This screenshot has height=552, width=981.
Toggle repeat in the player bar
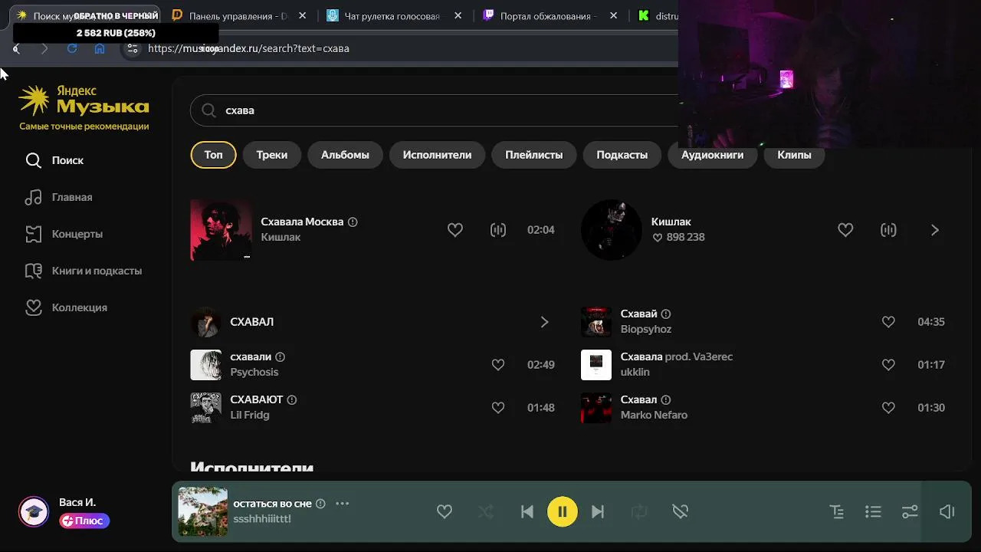[x=639, y=512]
